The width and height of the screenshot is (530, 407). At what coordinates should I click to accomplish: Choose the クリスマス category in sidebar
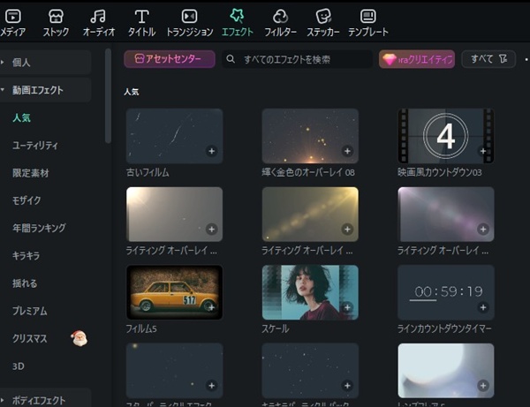click(x=30, y=338)
